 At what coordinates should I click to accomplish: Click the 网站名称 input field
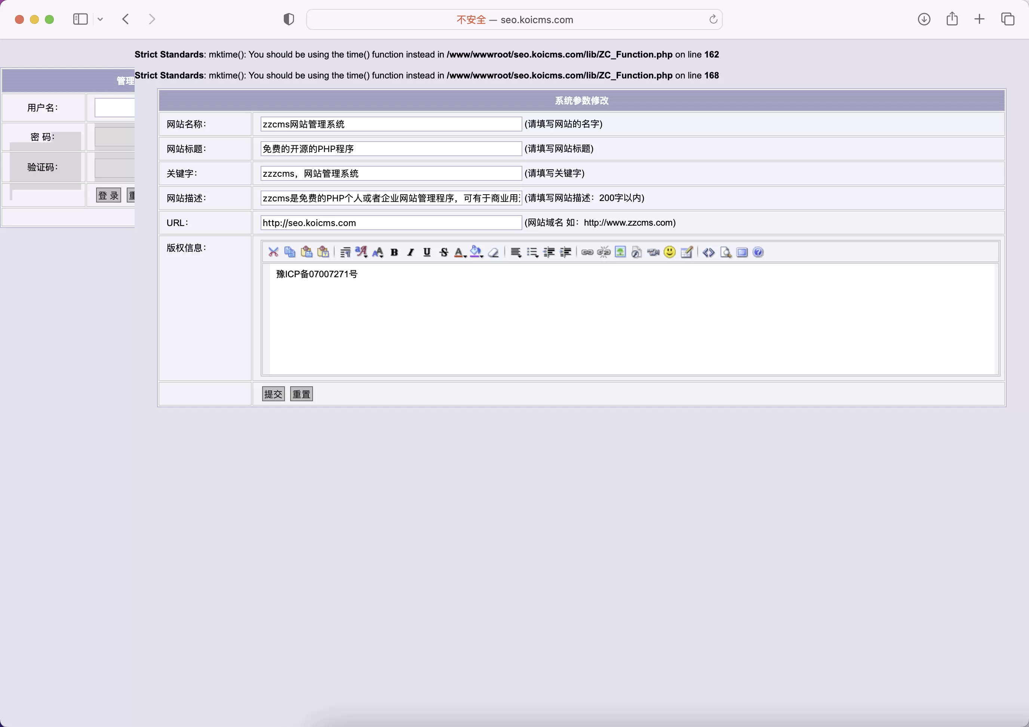coord(391,124)
